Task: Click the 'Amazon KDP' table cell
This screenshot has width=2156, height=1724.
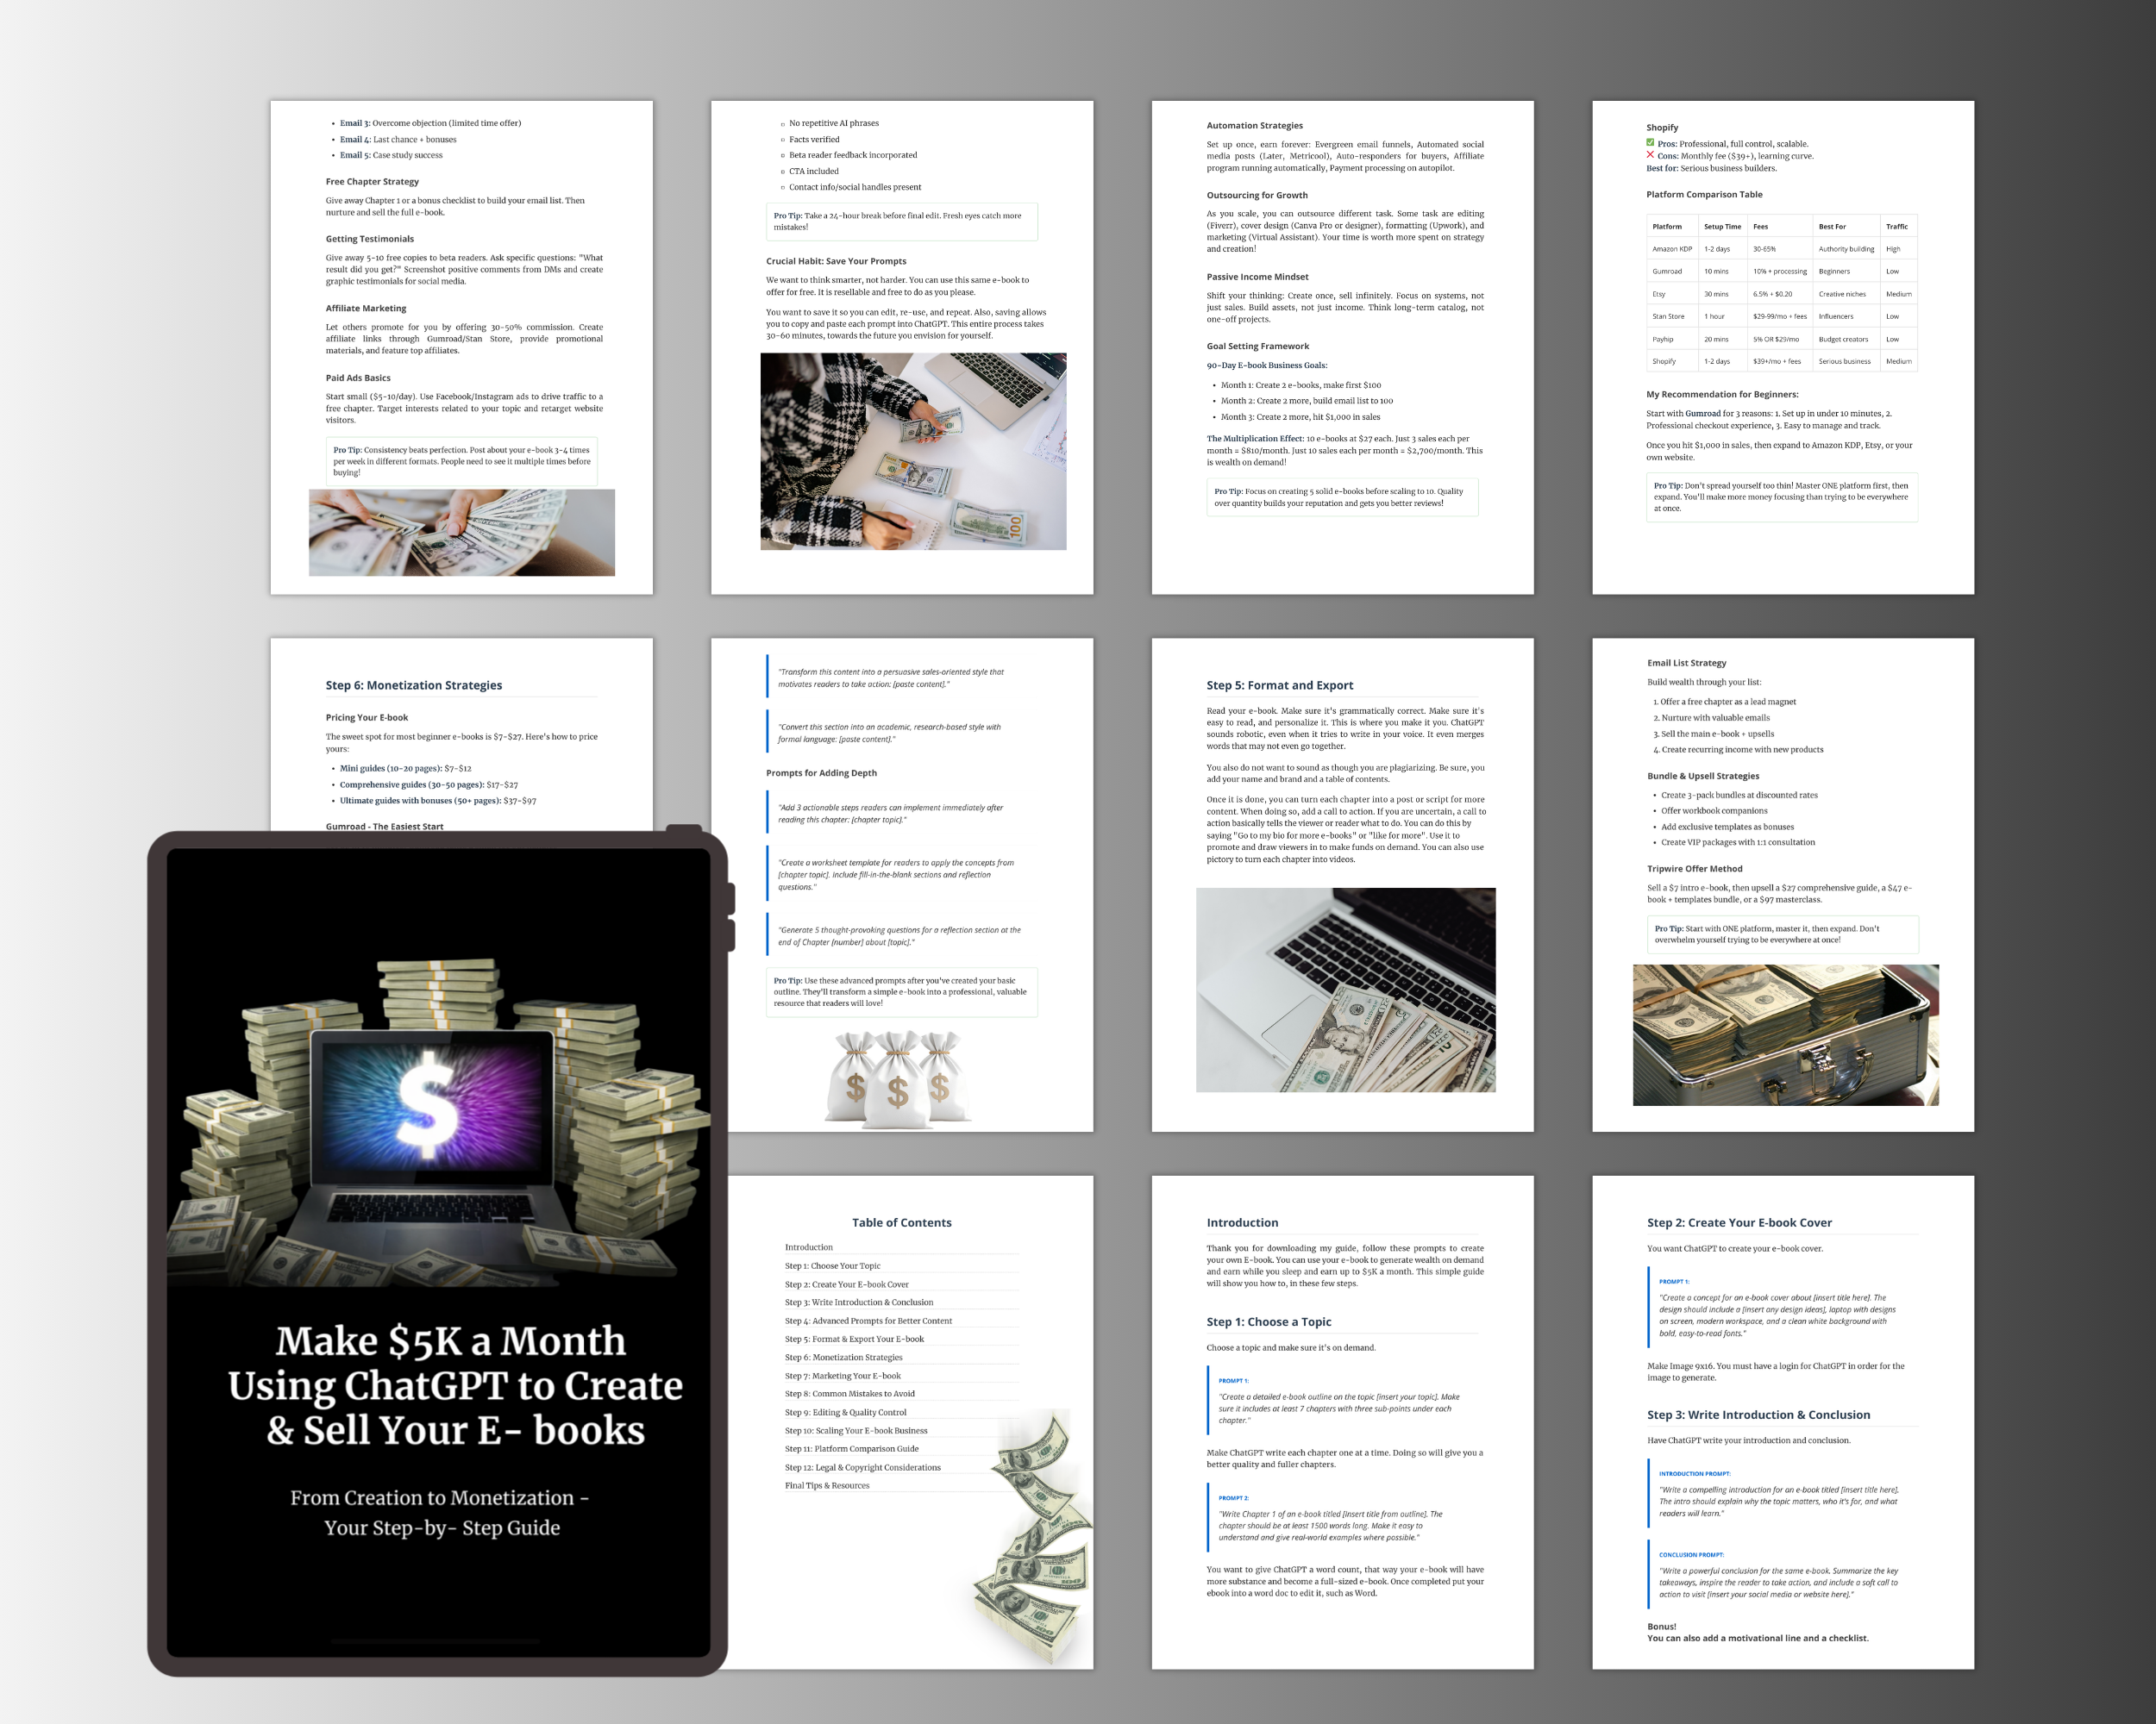Action: (1672, 249)
